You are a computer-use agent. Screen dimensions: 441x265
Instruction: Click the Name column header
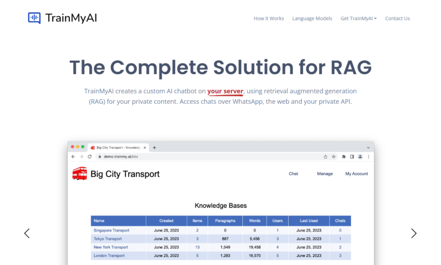118,221
